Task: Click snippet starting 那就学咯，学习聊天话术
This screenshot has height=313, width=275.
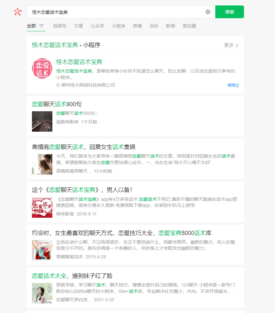Action: click(146, 288)
